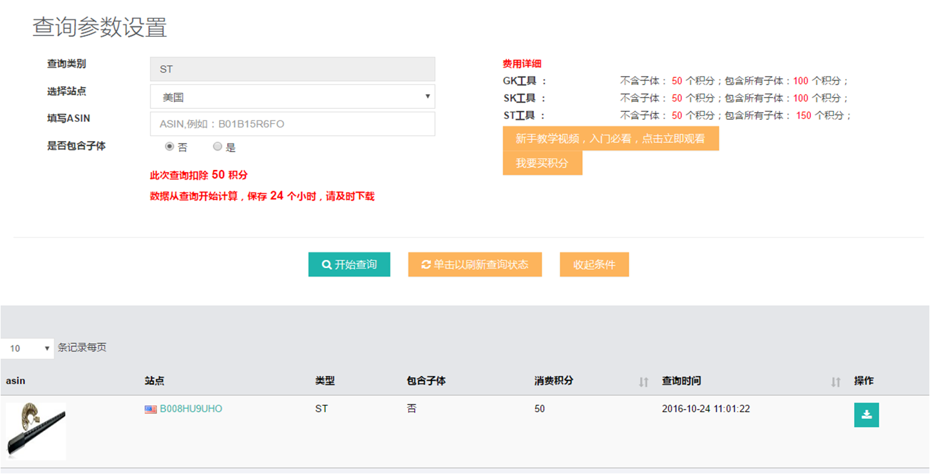Select the 否 radio button for 包含子体
This screenshot has height=474, width=930.
point(169,147)
